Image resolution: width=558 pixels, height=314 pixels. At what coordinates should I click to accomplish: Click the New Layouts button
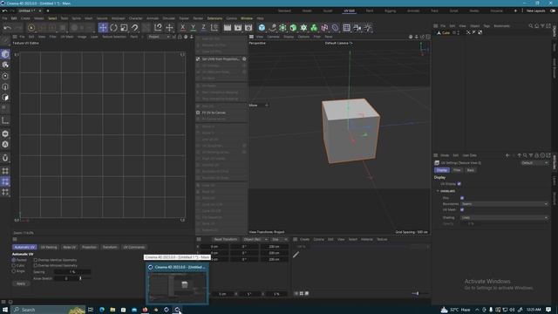(x=535, y=10)
